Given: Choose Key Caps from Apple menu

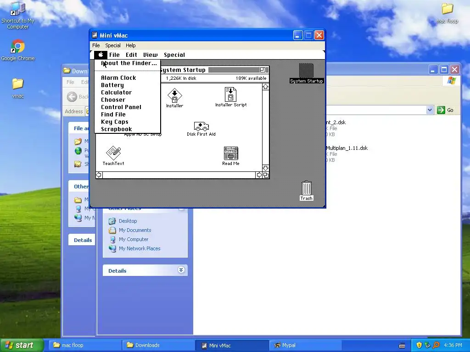Looking at the screenshot, I should click(x=128, y=122).
